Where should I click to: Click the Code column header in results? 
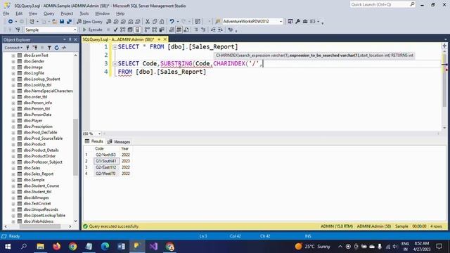(106, 148)
